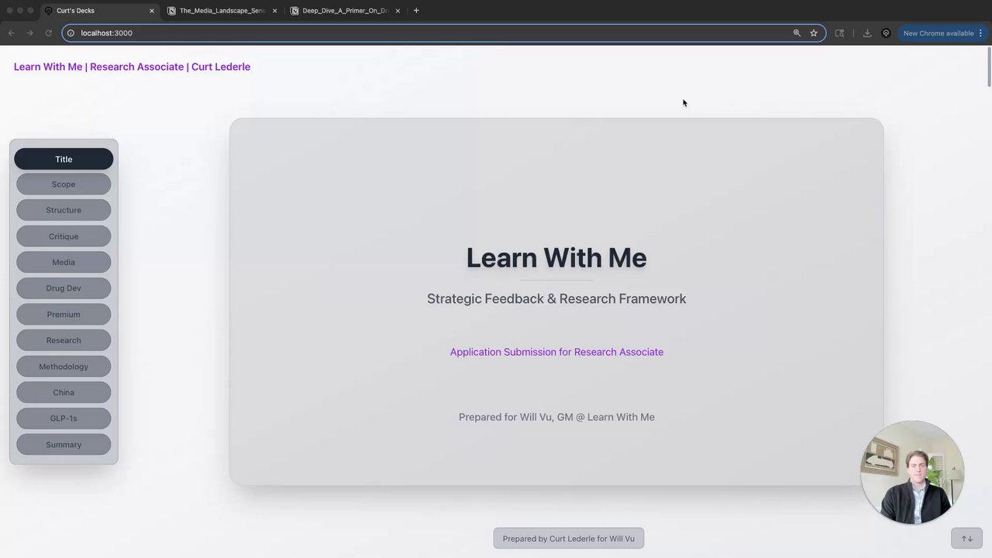Click 'Strategic Feedback & Research Framework' subtitle
This screenshot has width=992, height=558.
point(556,298)
